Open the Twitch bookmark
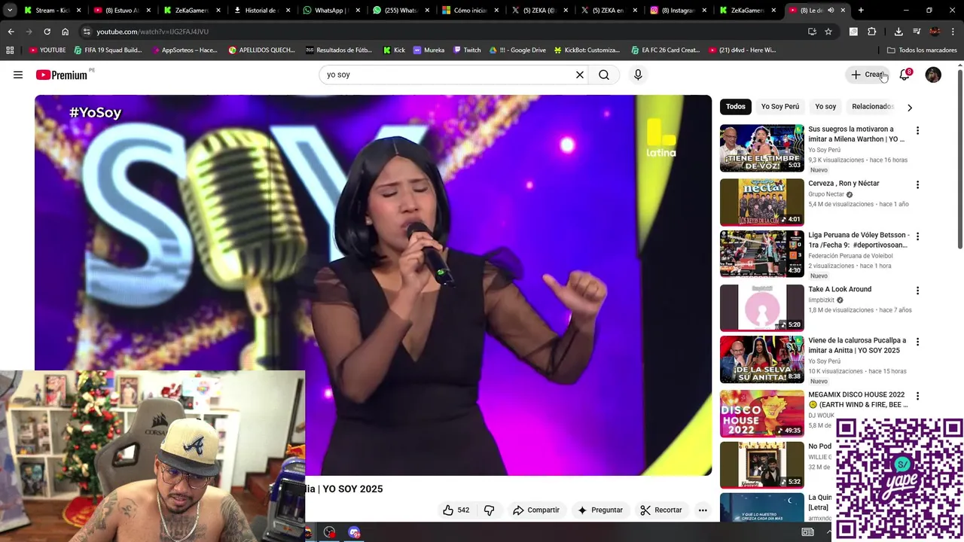 [x=468, y=50]
